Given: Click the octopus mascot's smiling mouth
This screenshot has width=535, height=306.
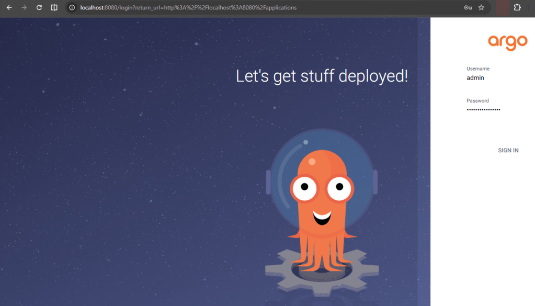Looking at the screenshot, I should [322, 216].
